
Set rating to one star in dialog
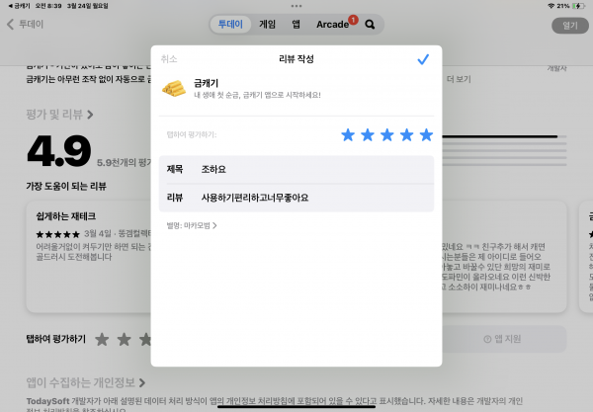(348, 135)
